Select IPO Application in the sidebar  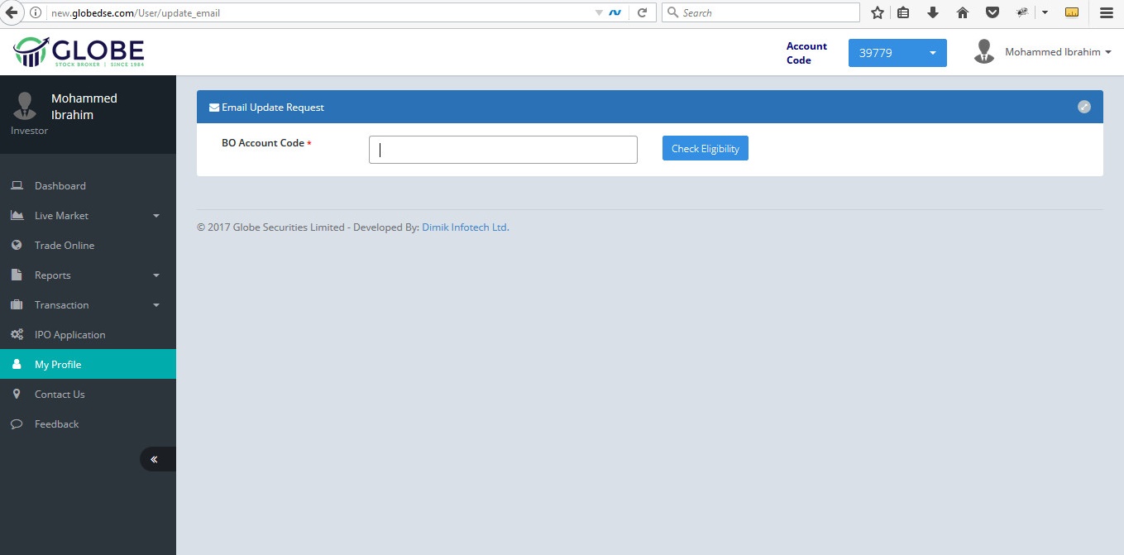pos(69,335)
